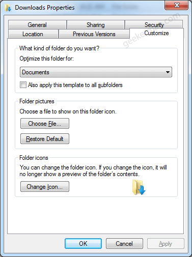
Task: Click the Downloads folder icon in title bar
Action: pos(8,8)
